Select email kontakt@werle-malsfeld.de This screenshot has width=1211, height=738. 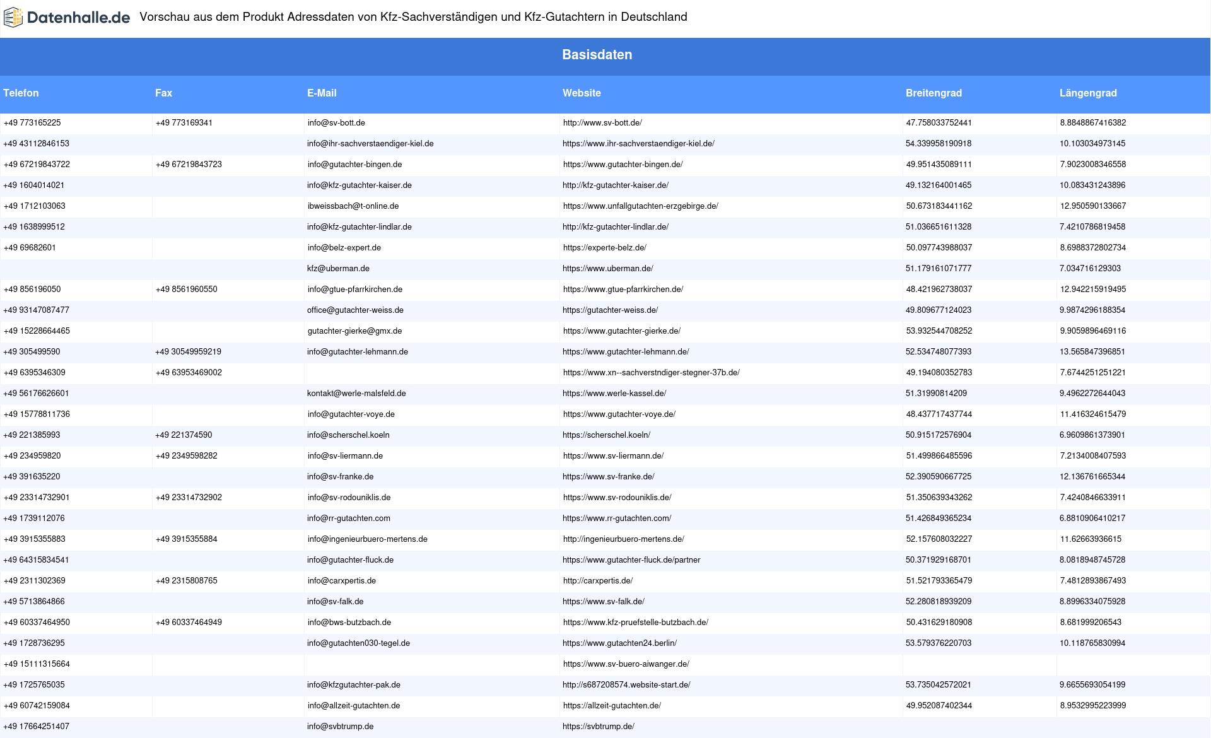coord(356,394)
